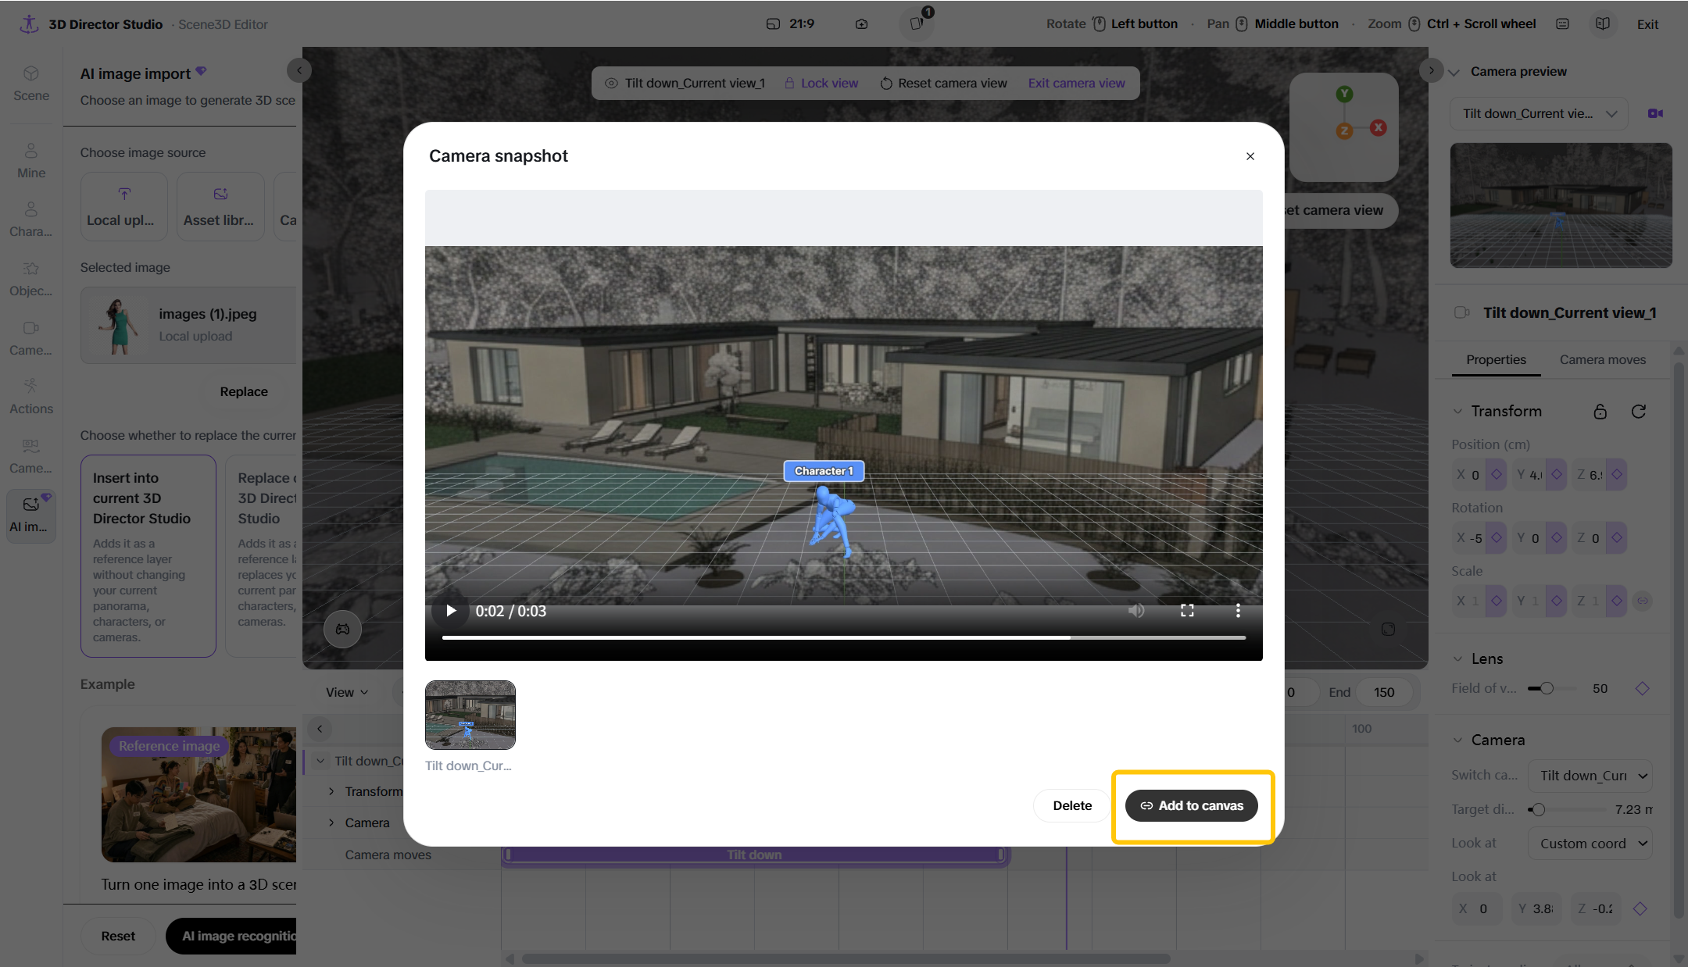Viewport: 1688px width, 967px height.
Task: Click Reset camera view in toolbar
Action: (x=943, y=83)
